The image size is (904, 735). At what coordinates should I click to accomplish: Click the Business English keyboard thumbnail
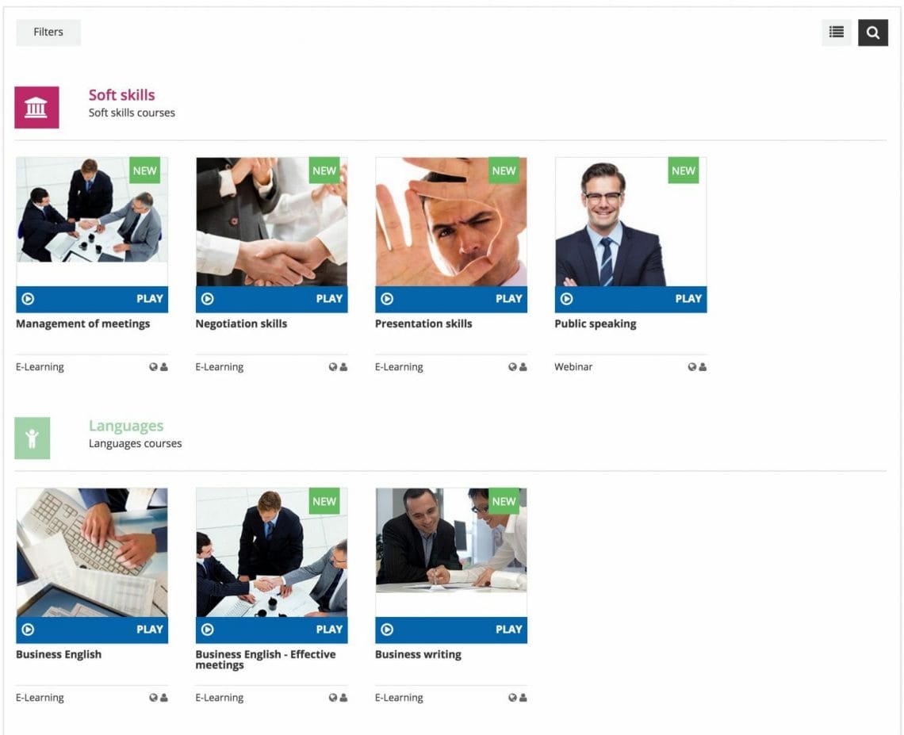coord(92,553)
